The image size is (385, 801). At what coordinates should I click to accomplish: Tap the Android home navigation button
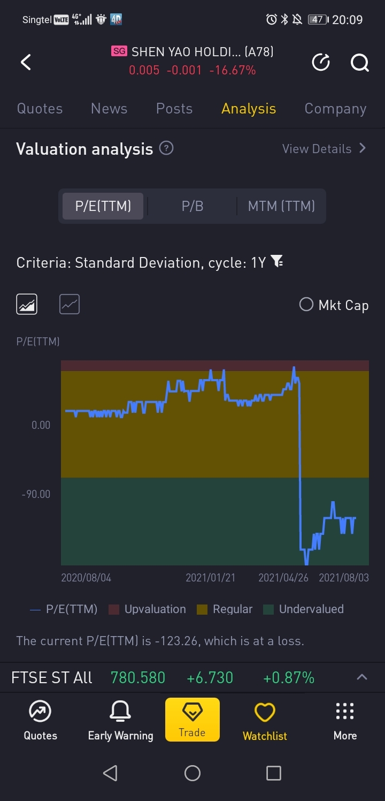[192, 773]
